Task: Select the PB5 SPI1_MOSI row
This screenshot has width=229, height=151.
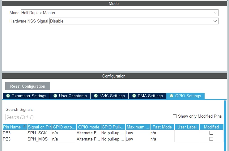Action: (113, 139)
